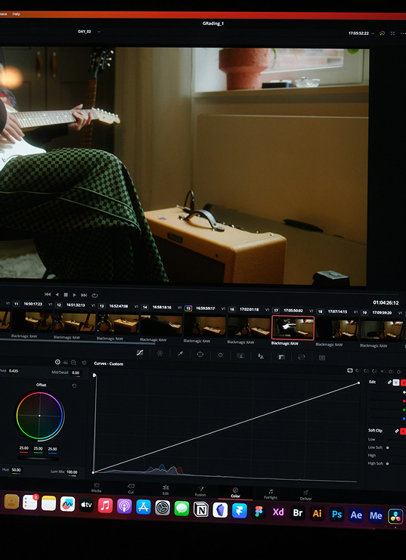This screenshot has height=560, width=406.
Task: Click the viewer fullscreen expand icon
Action: [393, 33]
